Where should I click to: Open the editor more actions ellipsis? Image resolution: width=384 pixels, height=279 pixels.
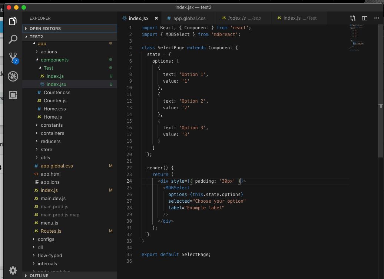[377, 18]
